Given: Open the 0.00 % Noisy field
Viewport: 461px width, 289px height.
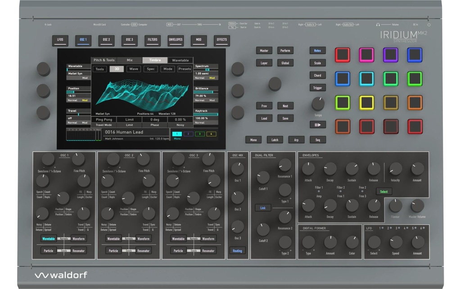Looking at the screenshot, I should point(180,119).
